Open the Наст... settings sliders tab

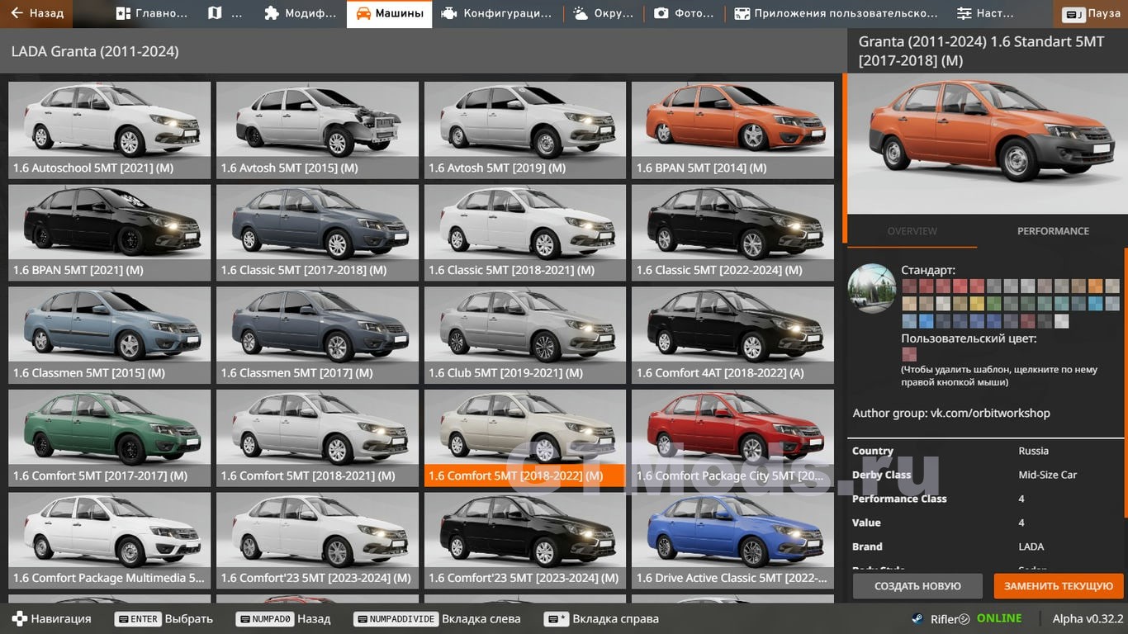tap(985, 13)
